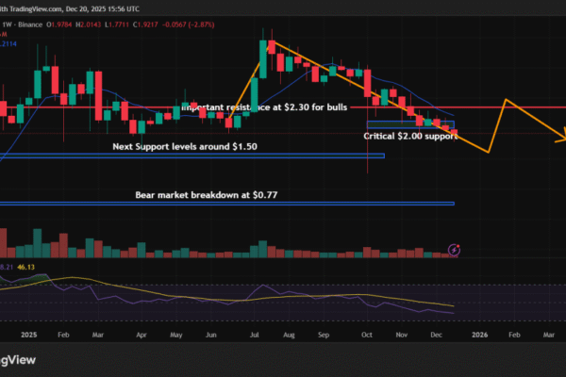Select the blue rectangle at $2.00 support

point(410,124)
